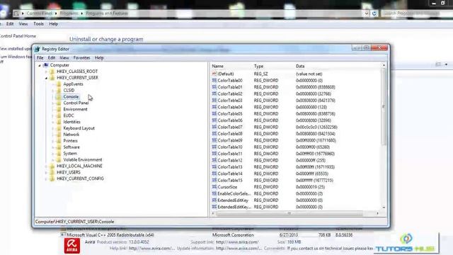The image size is (453, 255).
Task: Click the Network folder icon
Action: click(59, 135)
